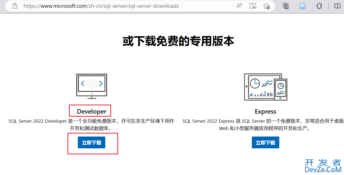The image size is (344, 175).
Task: Click the Developer edition monitor illustration
Action: click(x=92, y=86)
